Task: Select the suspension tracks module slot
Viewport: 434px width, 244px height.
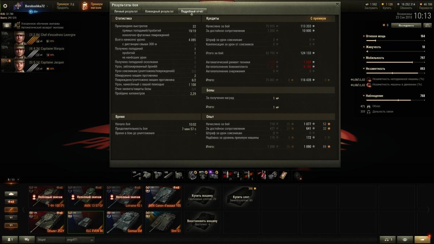Action: [x=168, y=175]
